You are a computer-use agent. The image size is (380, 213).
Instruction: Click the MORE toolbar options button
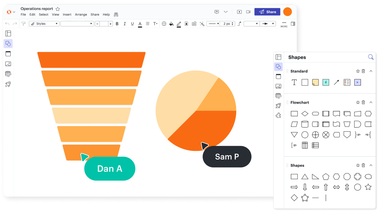(x=284, y=24)
